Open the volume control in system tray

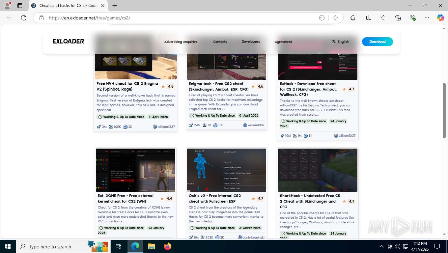[x=398, y=246]
